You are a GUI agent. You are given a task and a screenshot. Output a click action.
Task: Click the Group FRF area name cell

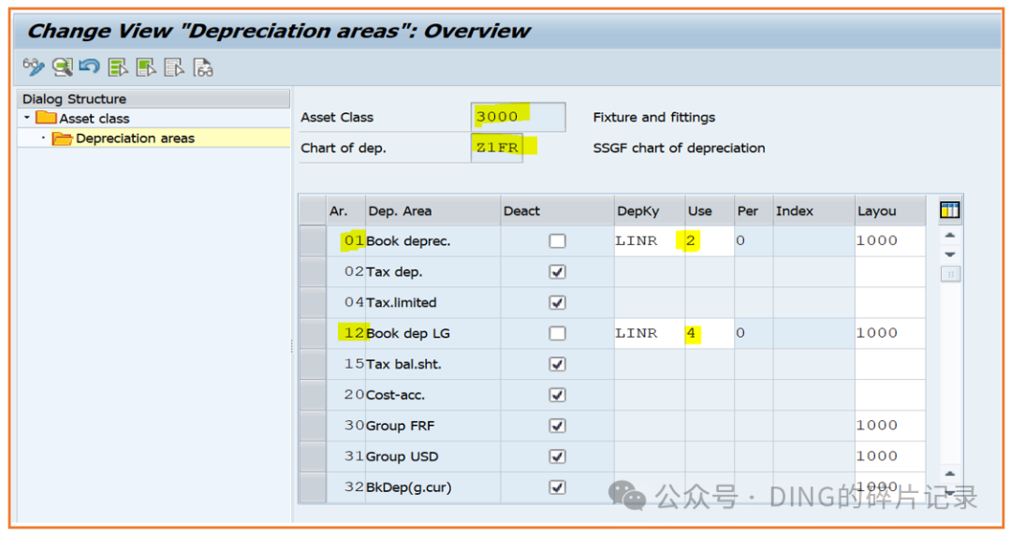coord(432,426)
